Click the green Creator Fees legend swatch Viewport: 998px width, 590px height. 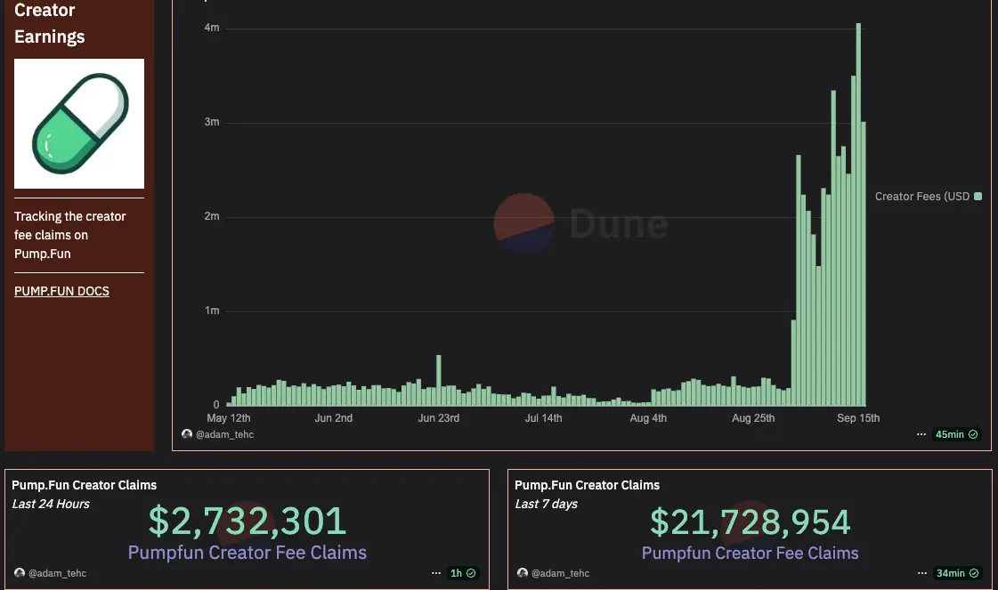click(978, 196)
